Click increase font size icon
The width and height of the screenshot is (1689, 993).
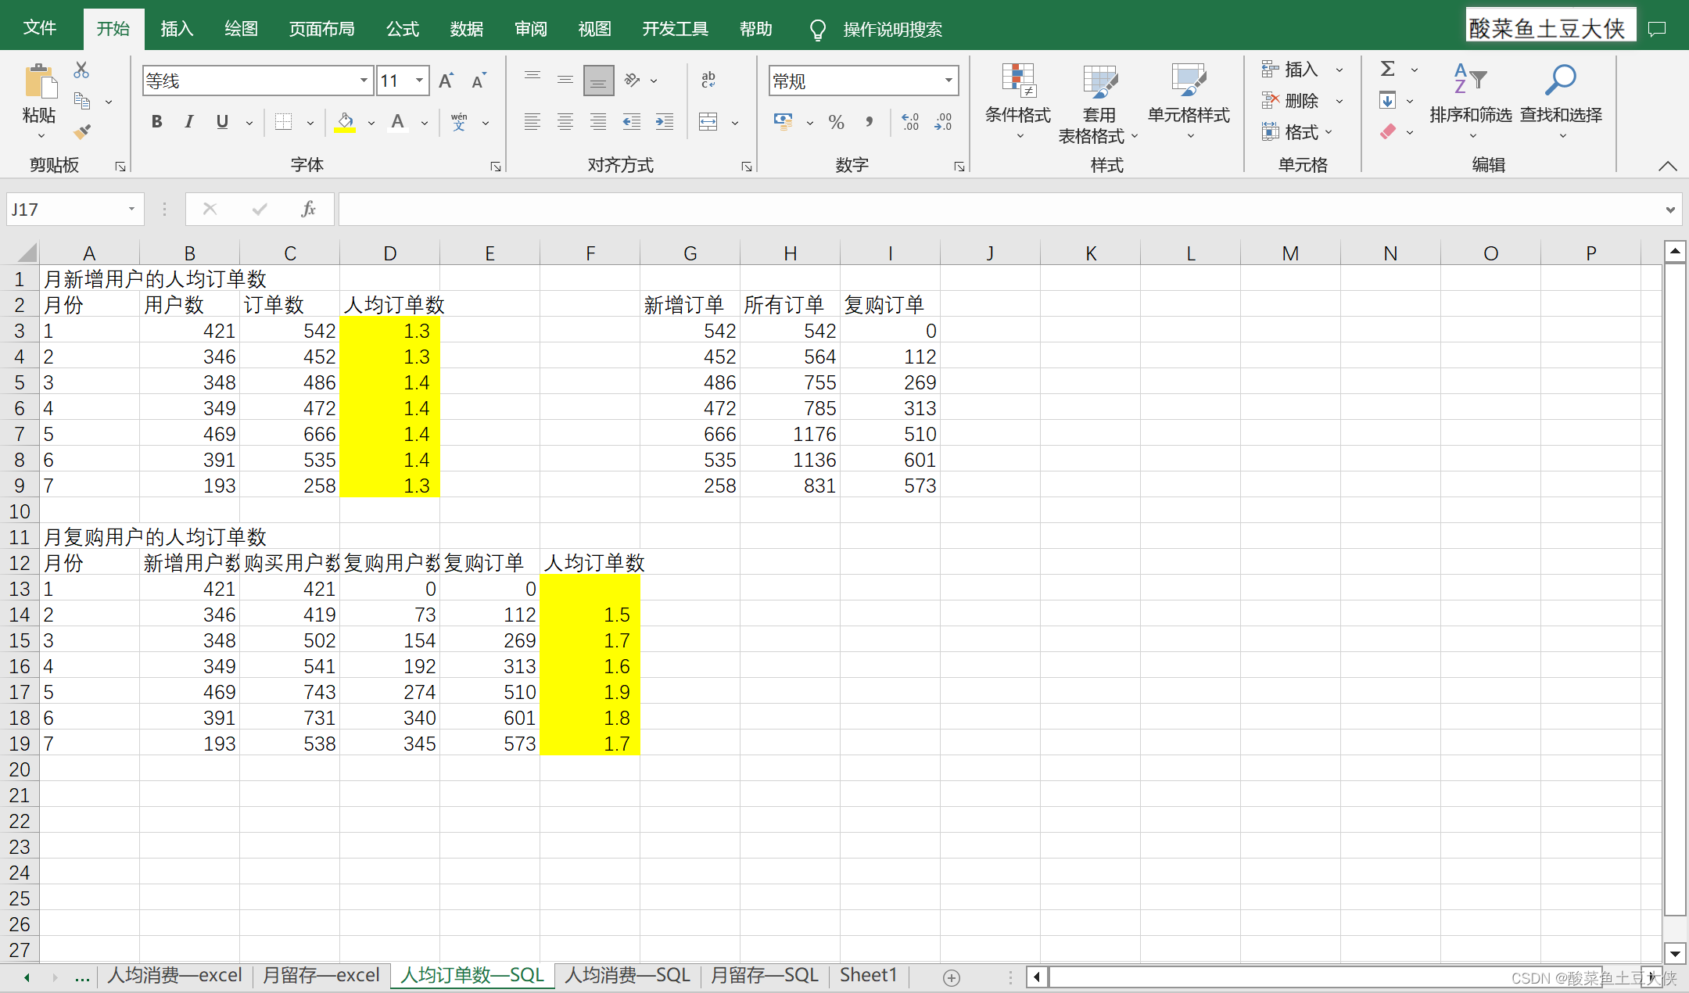pos(446,81)
